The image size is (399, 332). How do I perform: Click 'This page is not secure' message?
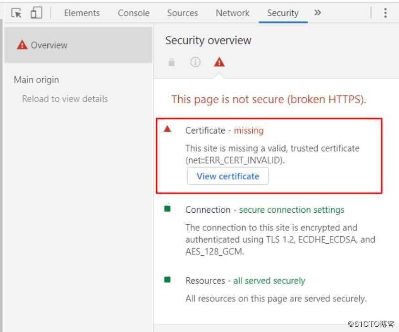269,99
